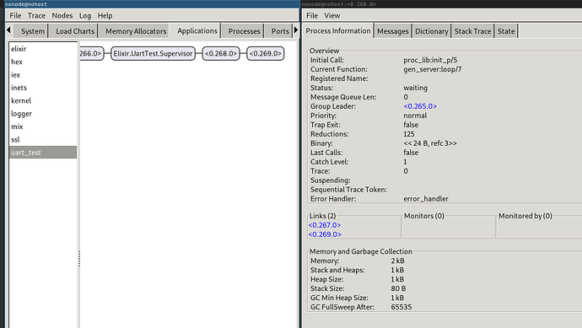Select elixir in the application list
582x328 pixels.
pos(43,49)
